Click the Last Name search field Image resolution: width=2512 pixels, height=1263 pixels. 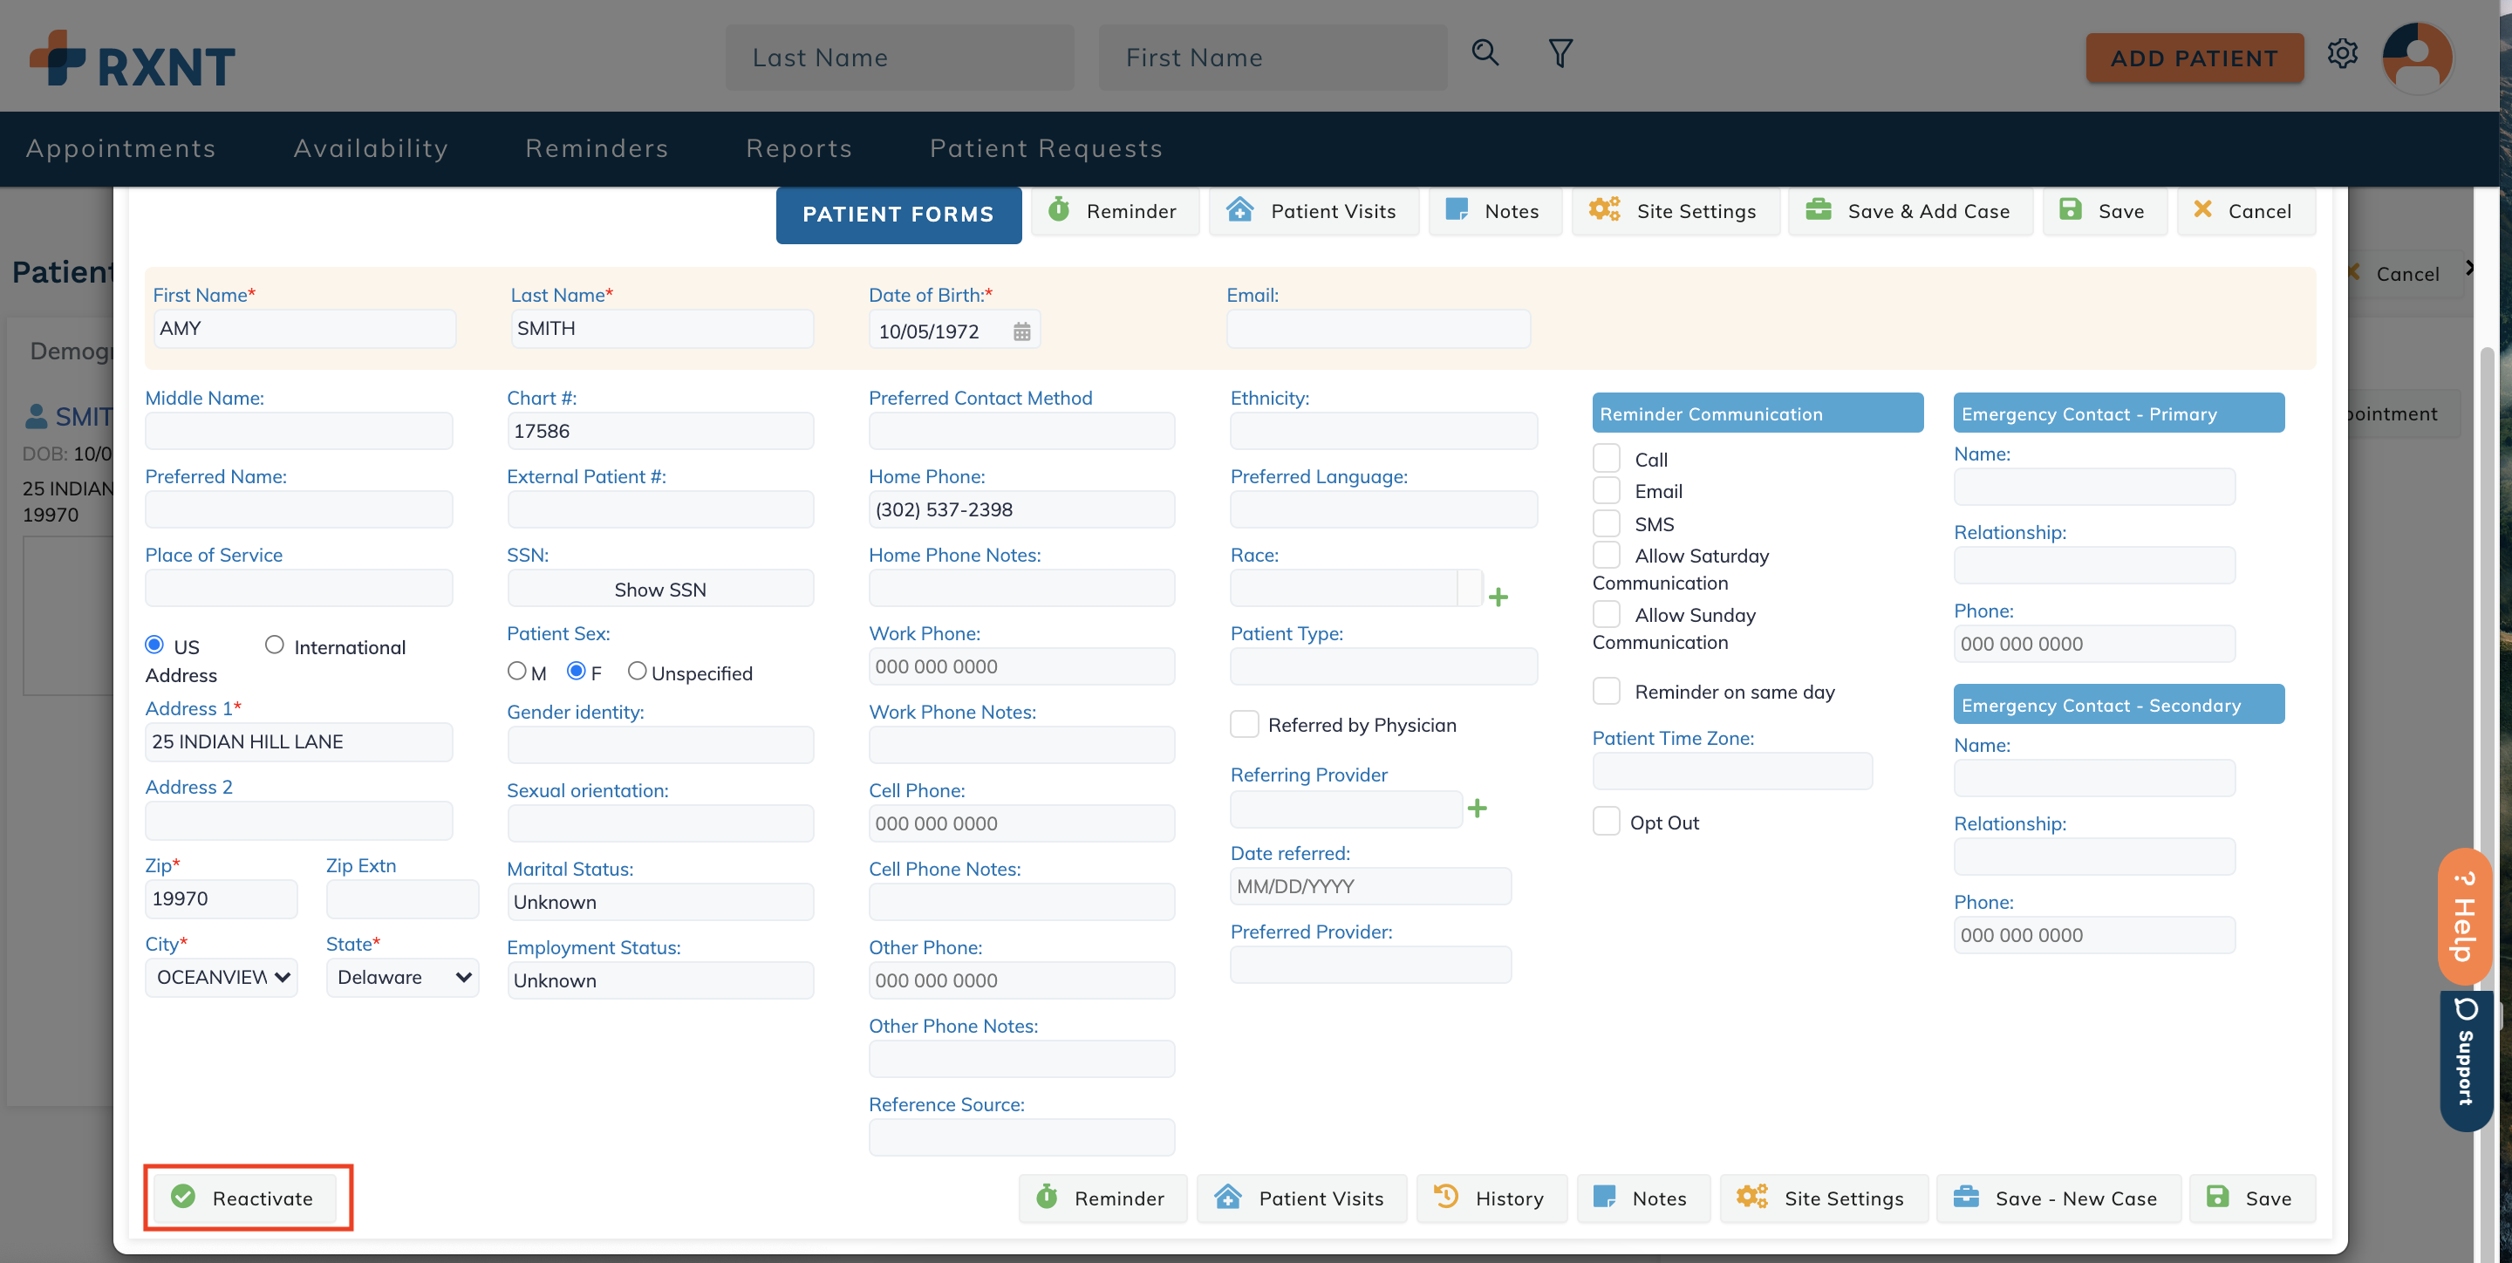pos(899,58)
